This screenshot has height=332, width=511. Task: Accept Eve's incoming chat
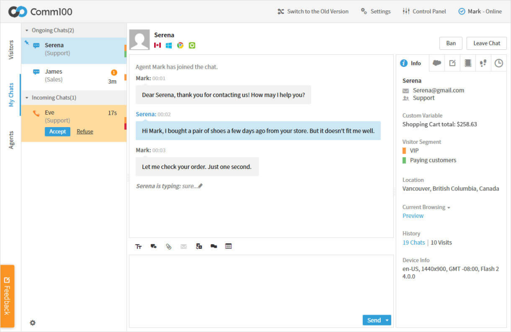tap(57, 132)
